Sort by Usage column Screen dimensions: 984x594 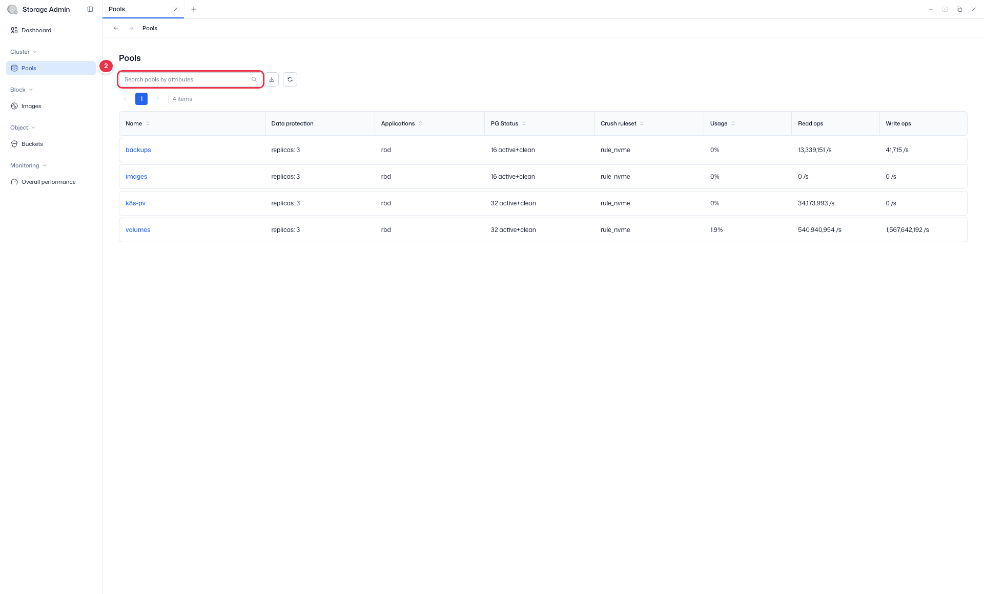pos(733,123)
